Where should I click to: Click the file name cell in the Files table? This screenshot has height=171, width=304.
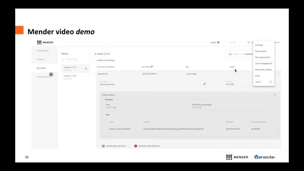click(x=119, y=129)
